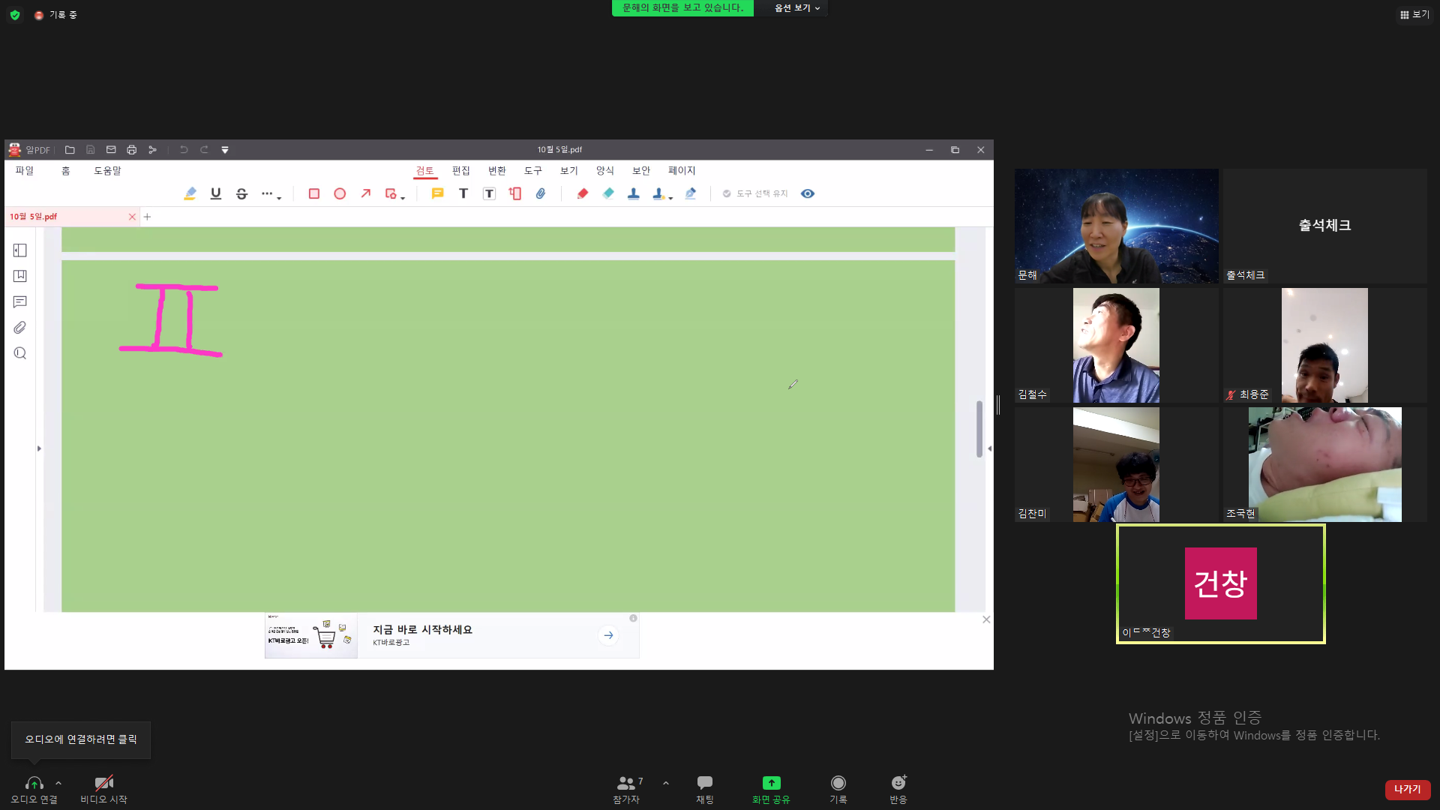Toggle the eye visibility for annotations

(808, 193)
